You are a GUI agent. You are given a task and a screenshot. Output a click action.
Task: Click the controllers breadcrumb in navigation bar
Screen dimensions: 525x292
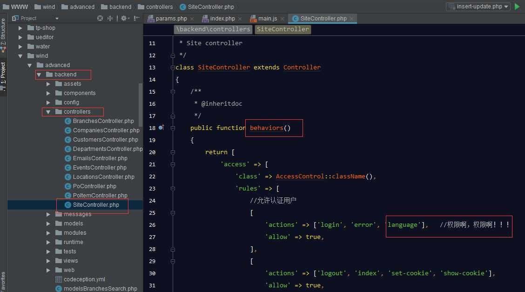tap(155, 7)
